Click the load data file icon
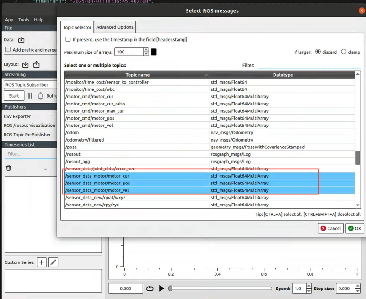Screen dimensions: 366x299 tap(21, 40)
